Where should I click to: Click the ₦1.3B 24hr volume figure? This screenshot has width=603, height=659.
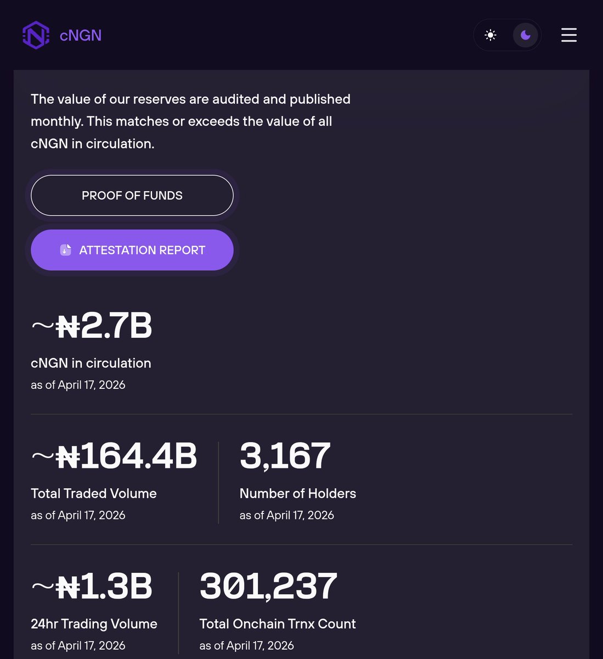(x=92, y=586)
